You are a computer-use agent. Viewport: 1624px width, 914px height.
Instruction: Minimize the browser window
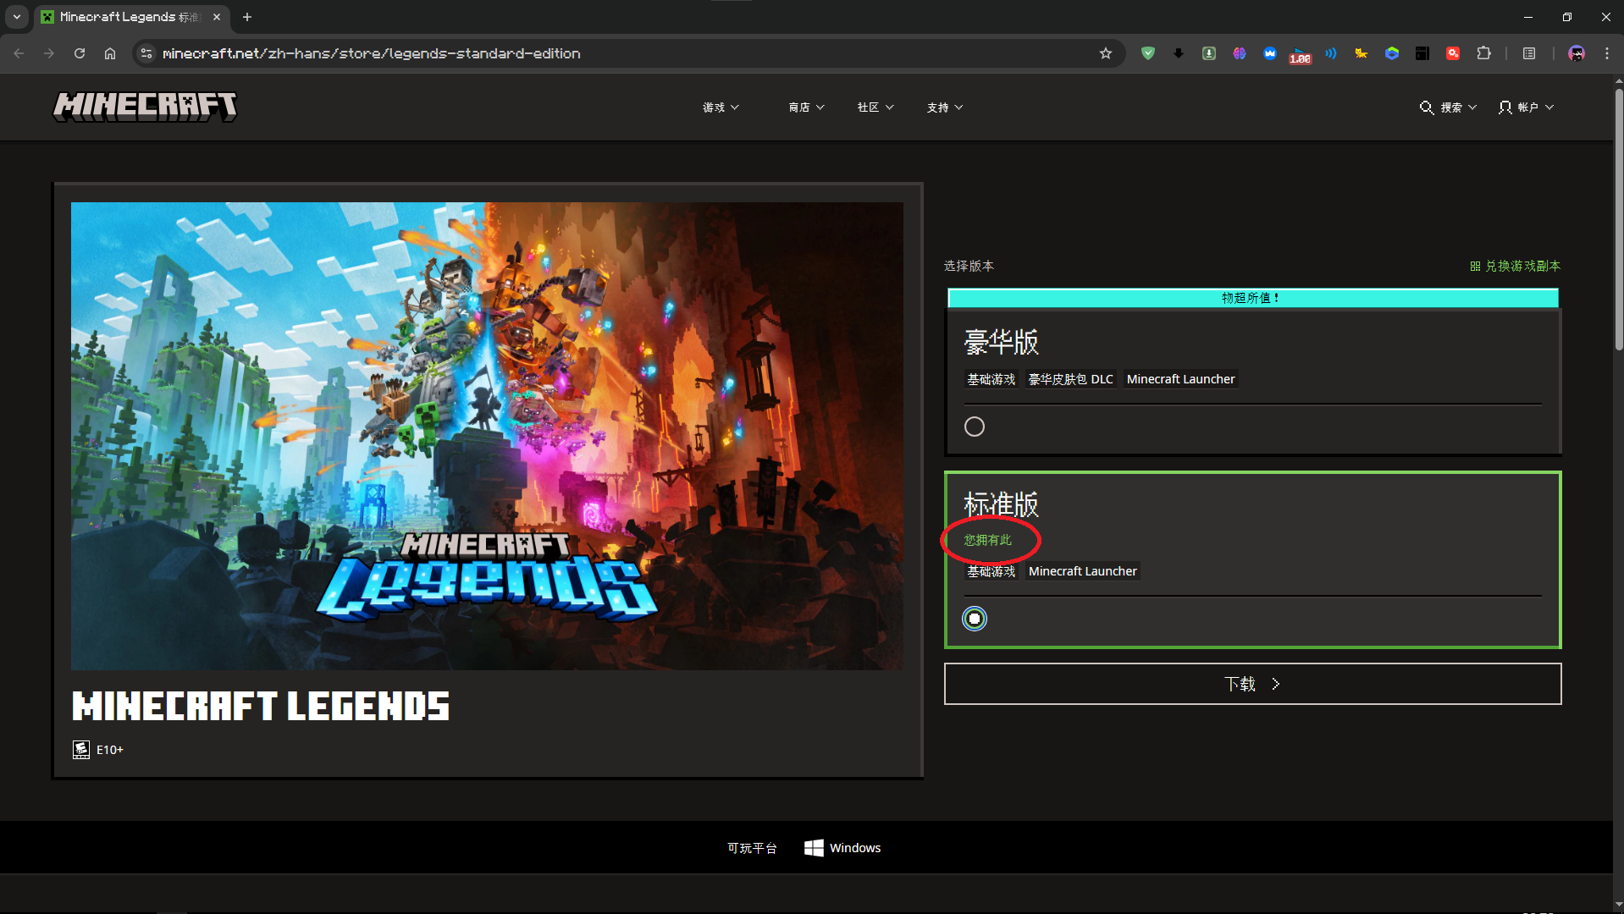1528,17
